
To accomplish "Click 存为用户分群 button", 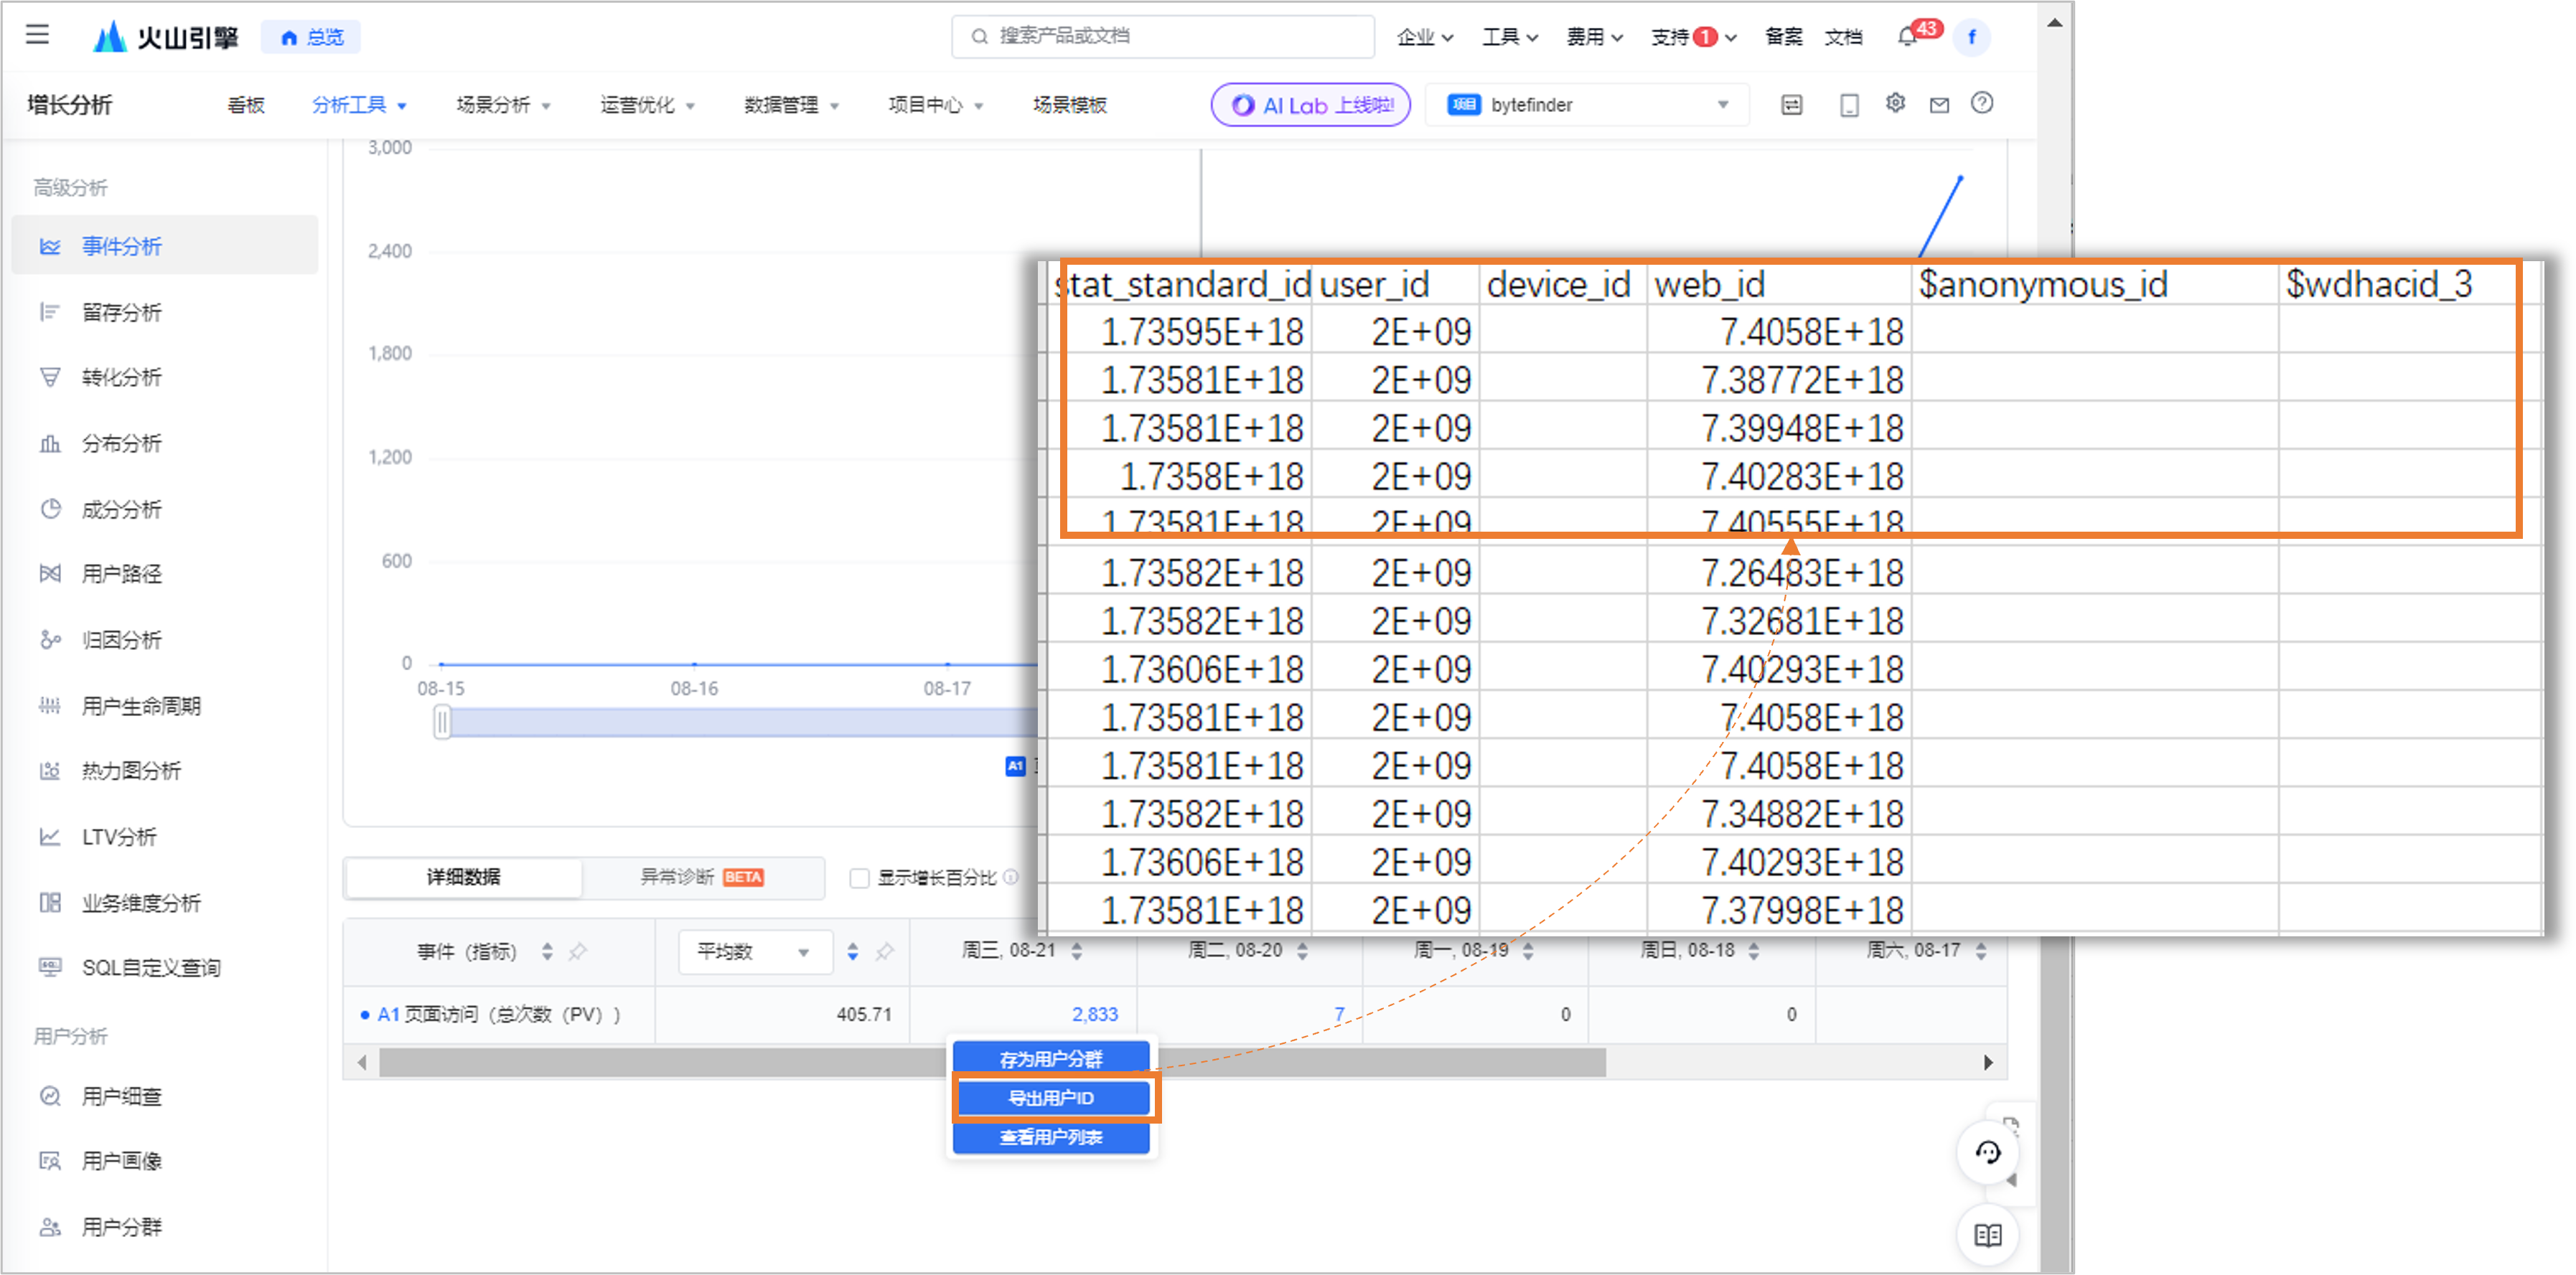I will tap(1051, 1059).
